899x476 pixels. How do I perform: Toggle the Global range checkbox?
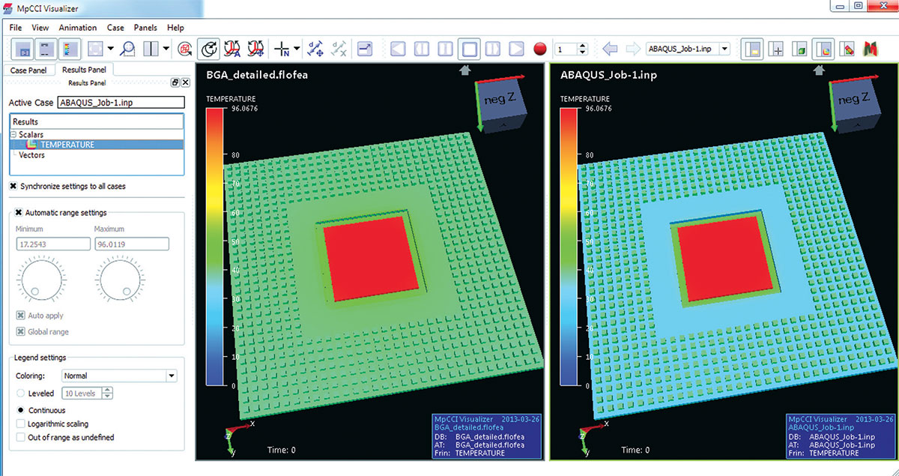(20, 331)
